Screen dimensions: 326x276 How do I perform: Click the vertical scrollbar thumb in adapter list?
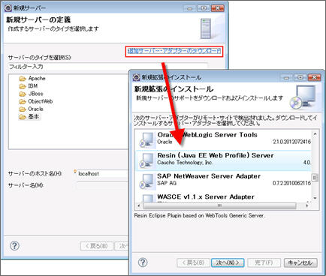click(x=315, y=178)
